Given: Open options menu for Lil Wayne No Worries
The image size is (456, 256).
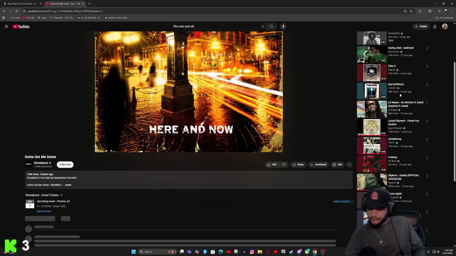Looking at the screenshot, I should coord(427,103).
